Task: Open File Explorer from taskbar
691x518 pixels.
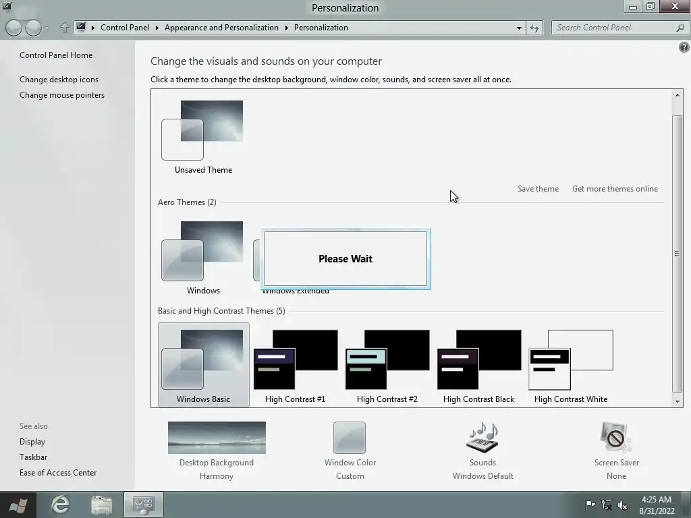Action: click(x=102, y=505)
